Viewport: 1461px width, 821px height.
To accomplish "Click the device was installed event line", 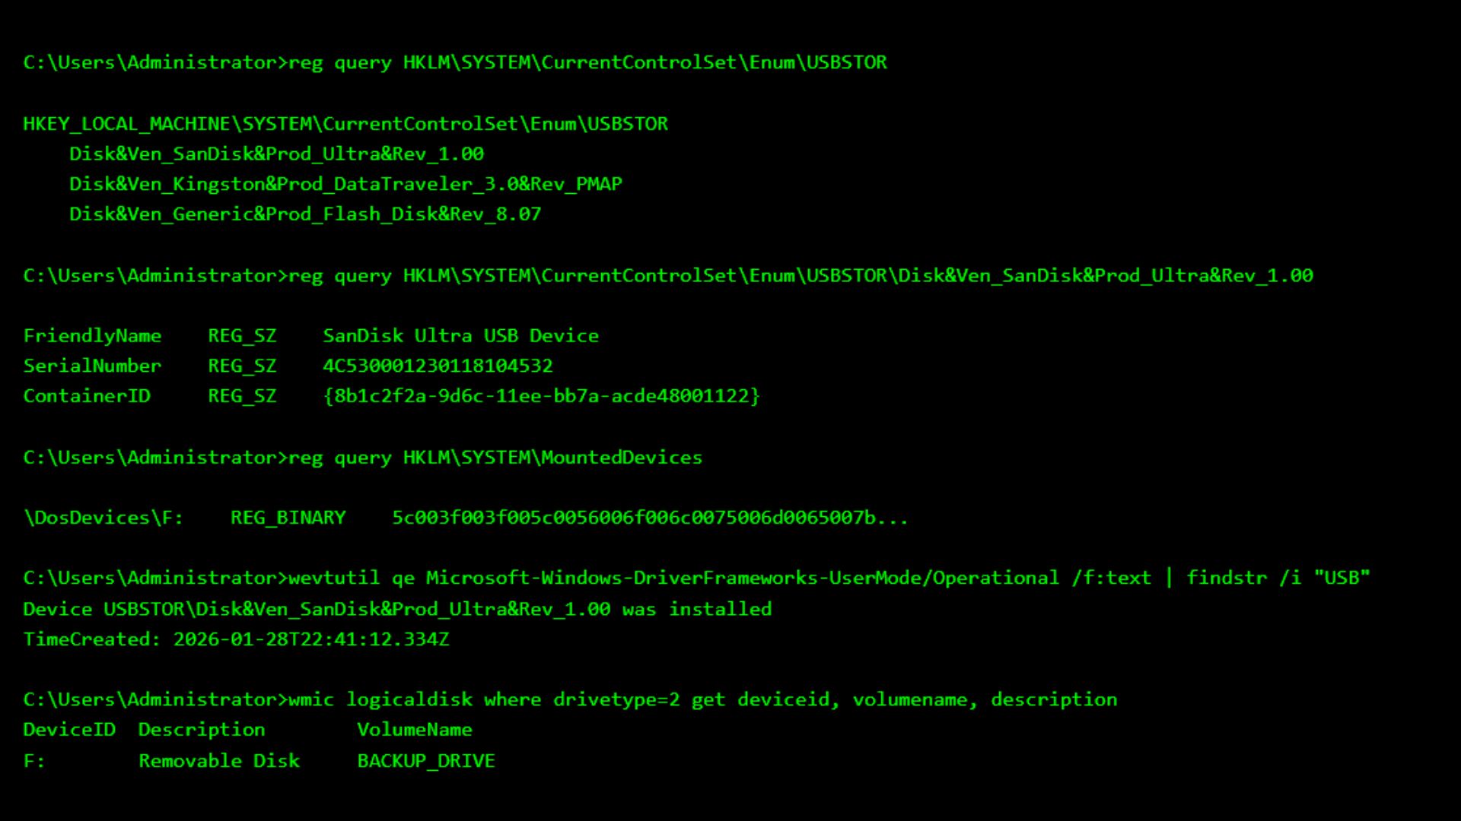I will click(397, 610).
